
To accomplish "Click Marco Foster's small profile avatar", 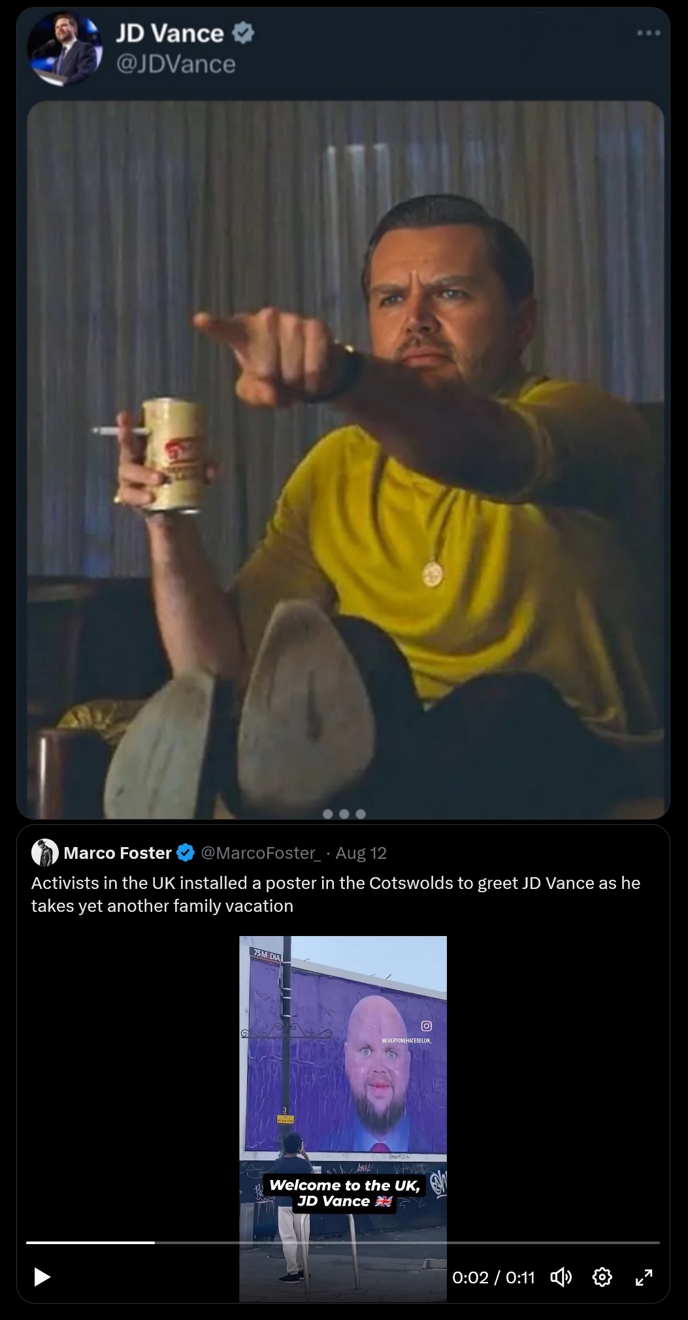I will (45, 853).
